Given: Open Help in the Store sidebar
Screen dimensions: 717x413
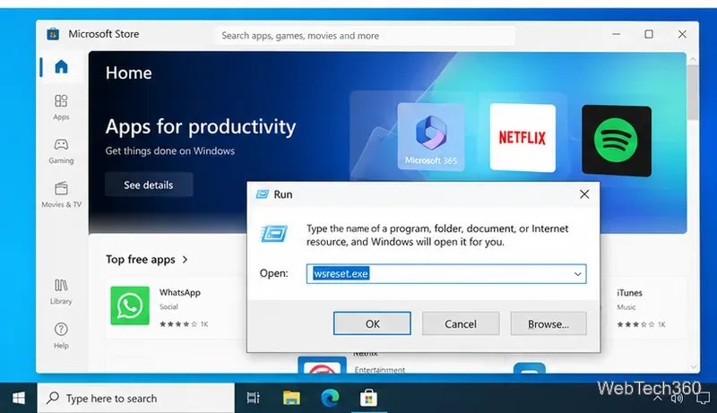Looking at the screenshot, I should pyautogui.click(x=61, y=335).
